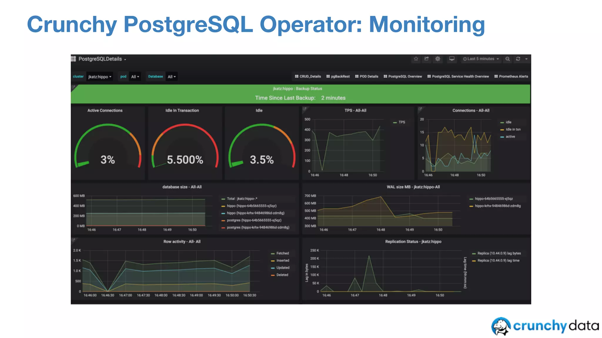The height and width of the screenshot is (338, 602).
Task: Open the TPS - All-All panel menu
Action: coord(355,111)
